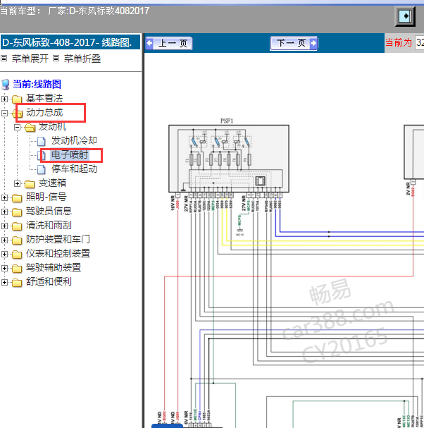This screenshot has width=424, height=428.
Task: Click the 菜单展开 list icon
Action: click(x=4, y=58)
